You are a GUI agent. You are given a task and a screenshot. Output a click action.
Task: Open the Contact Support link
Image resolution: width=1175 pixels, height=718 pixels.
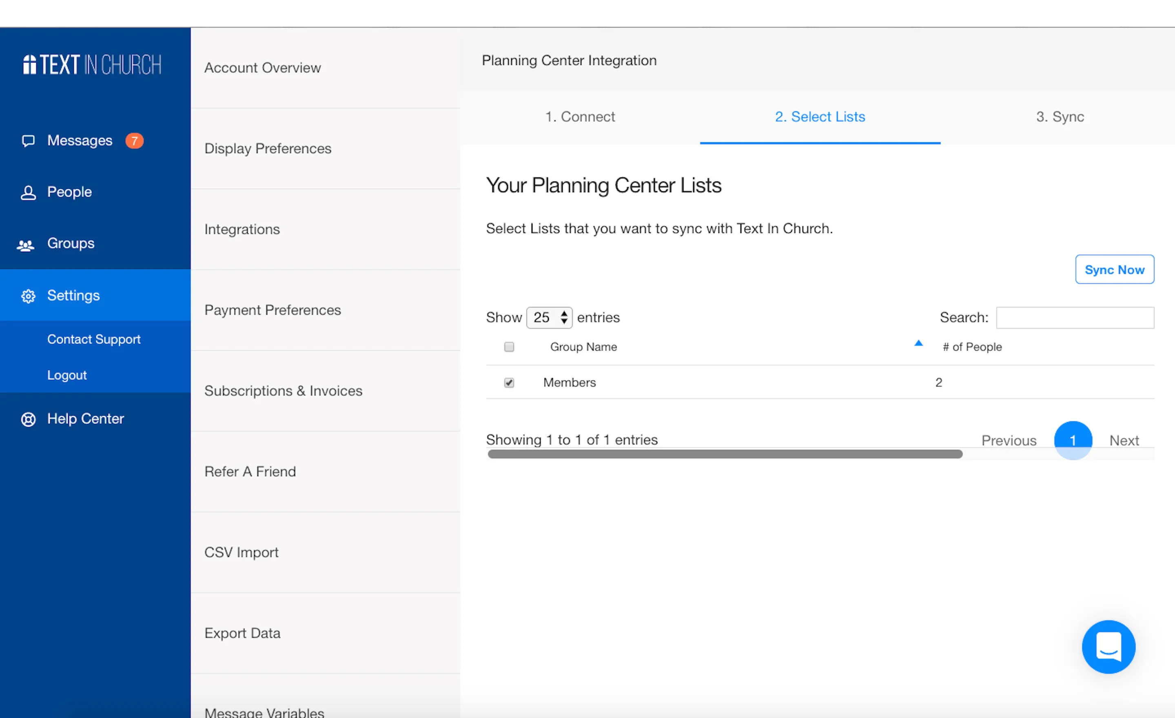93,339
